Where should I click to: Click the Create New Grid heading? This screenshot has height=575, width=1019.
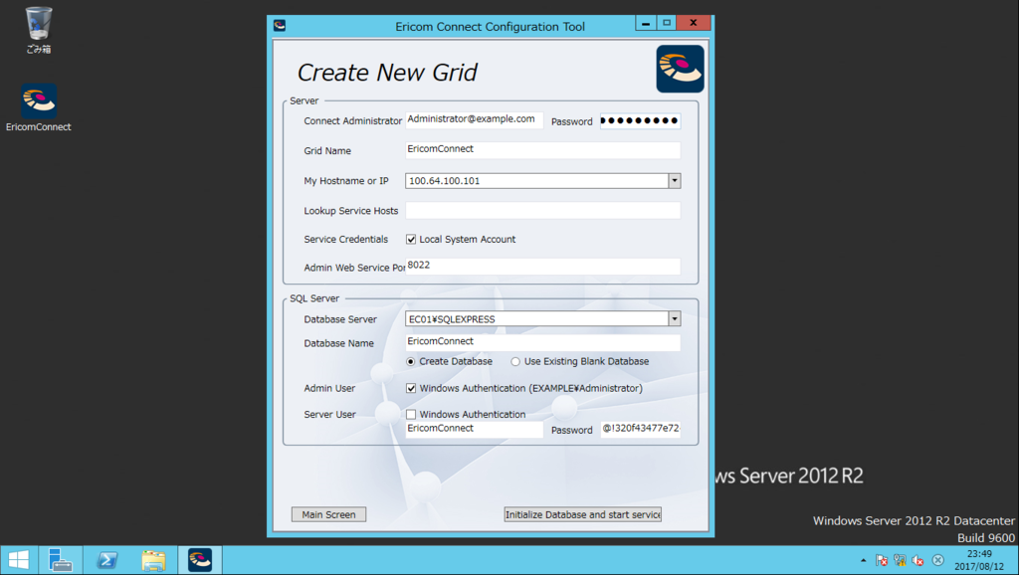point(387,72)
